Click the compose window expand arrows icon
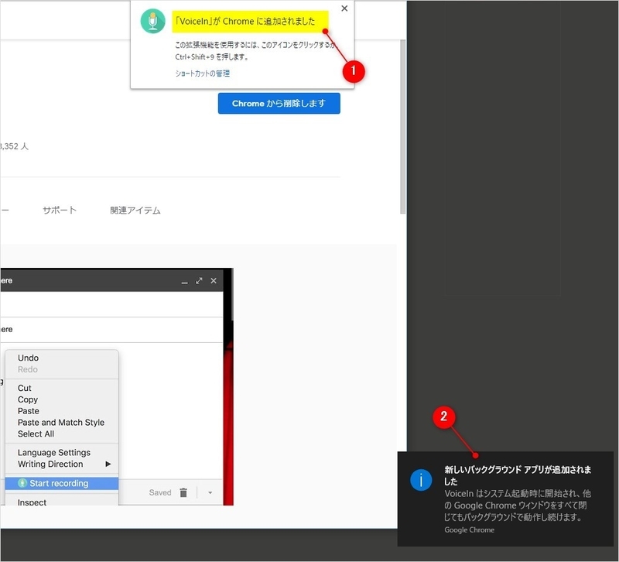The width and height of the screenshot is (619, 562). (199, 280)
